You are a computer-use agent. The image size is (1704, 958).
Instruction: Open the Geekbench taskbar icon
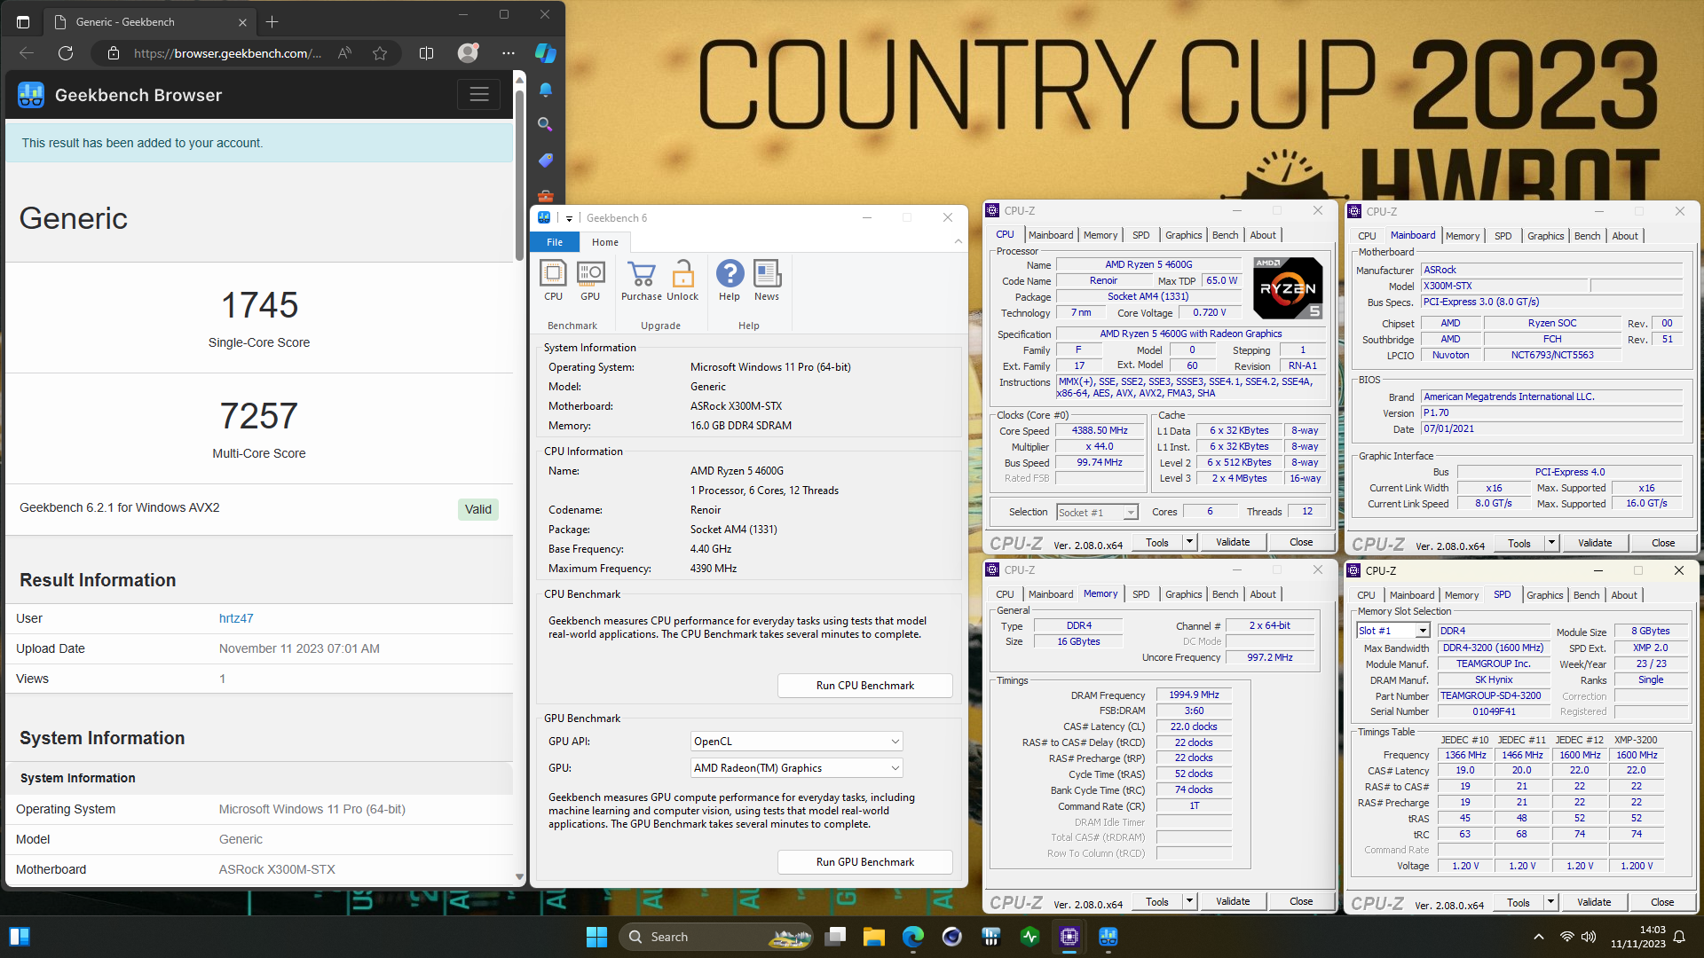(1108, 937)
